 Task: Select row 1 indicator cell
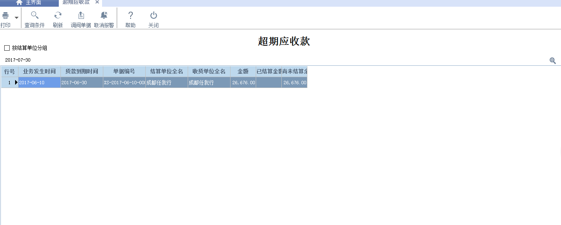(9, 83)
